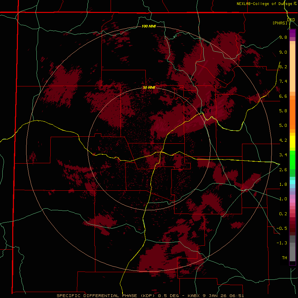Click the 6.6 color scale value
The width and height of the screenshot is (298, 298).
283,96
